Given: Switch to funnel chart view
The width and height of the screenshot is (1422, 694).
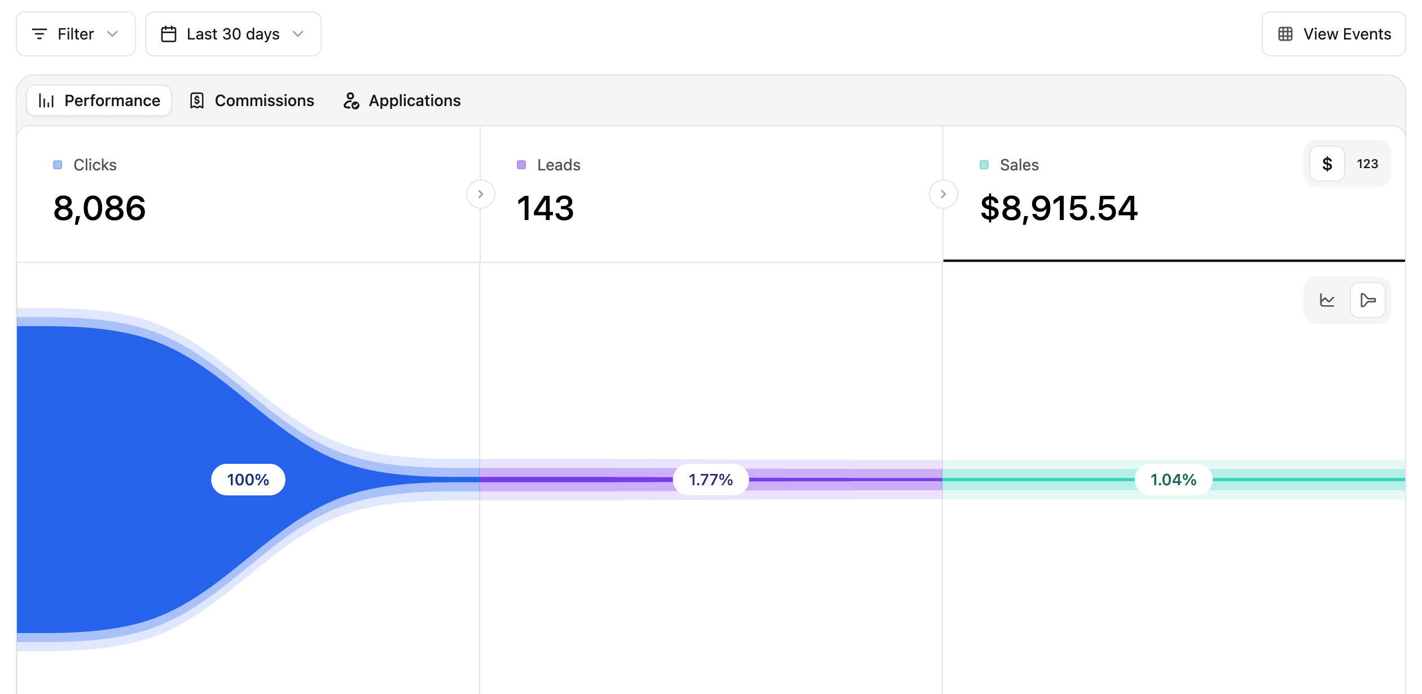Looking at the screenshot, I should tap(1368, 300).
